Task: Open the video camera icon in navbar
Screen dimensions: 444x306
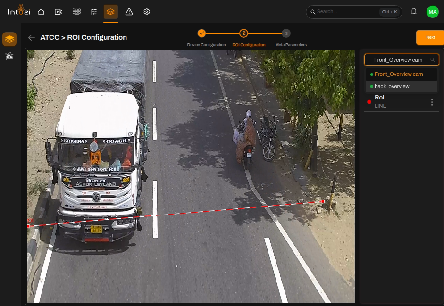Action: [x=59, y=12]
